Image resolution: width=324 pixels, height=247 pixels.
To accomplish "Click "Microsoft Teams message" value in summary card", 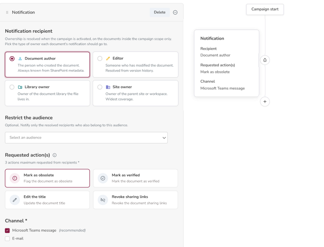I will [x=222, y=88].
